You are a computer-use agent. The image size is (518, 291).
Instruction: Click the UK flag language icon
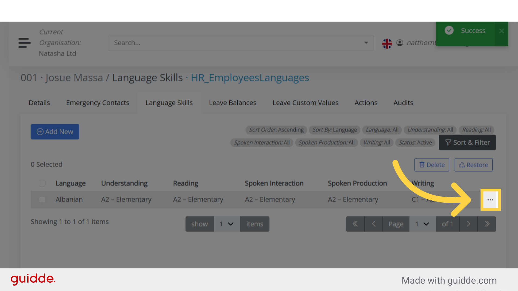click(387, 43)
